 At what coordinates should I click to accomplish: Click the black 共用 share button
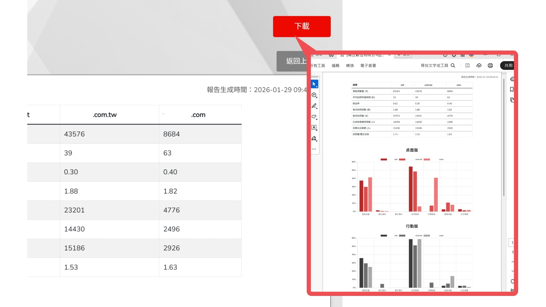click(x=508, y=66)
